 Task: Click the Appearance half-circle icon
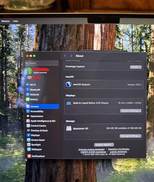28,116
